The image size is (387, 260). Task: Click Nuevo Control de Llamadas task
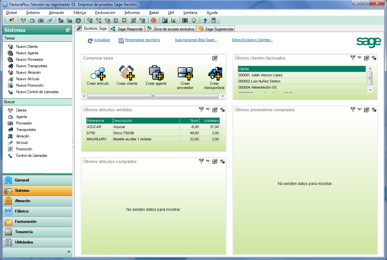click(37, 92)
